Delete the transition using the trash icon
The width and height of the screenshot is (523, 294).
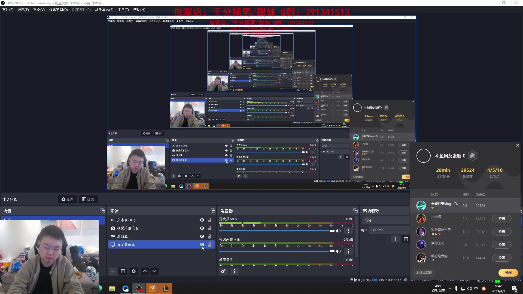406,239
